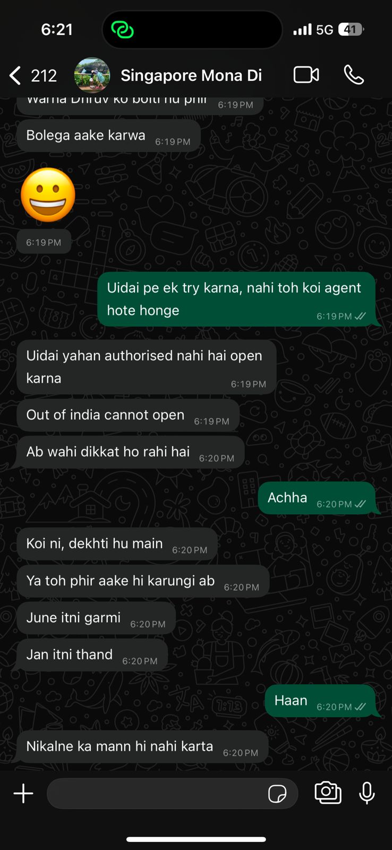The width and height of the screenshot is (392, 850).
Task: Tap the voice call phone icon
Action: tap(354, 75)
